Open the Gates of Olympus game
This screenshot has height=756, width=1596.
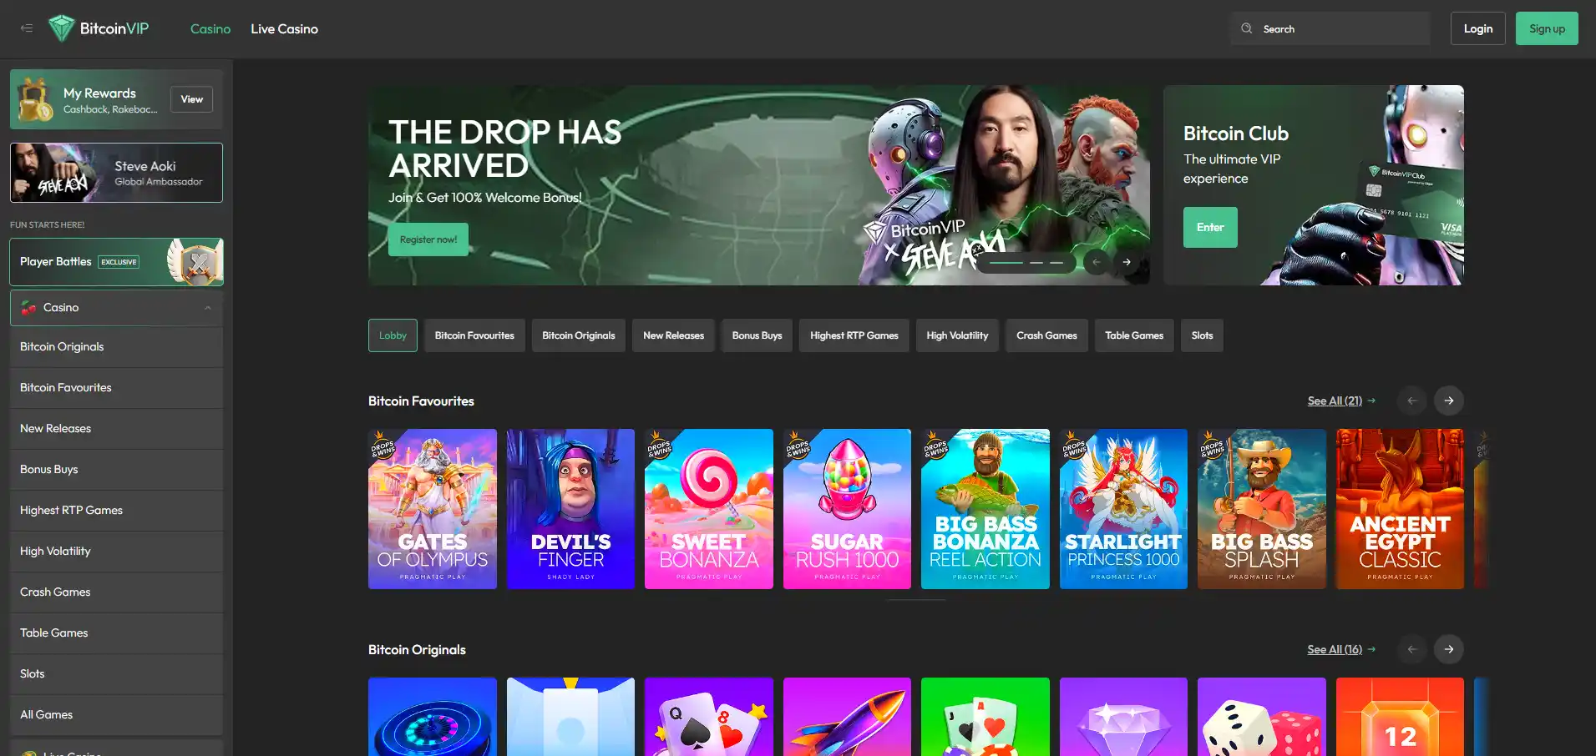[433, 509]
